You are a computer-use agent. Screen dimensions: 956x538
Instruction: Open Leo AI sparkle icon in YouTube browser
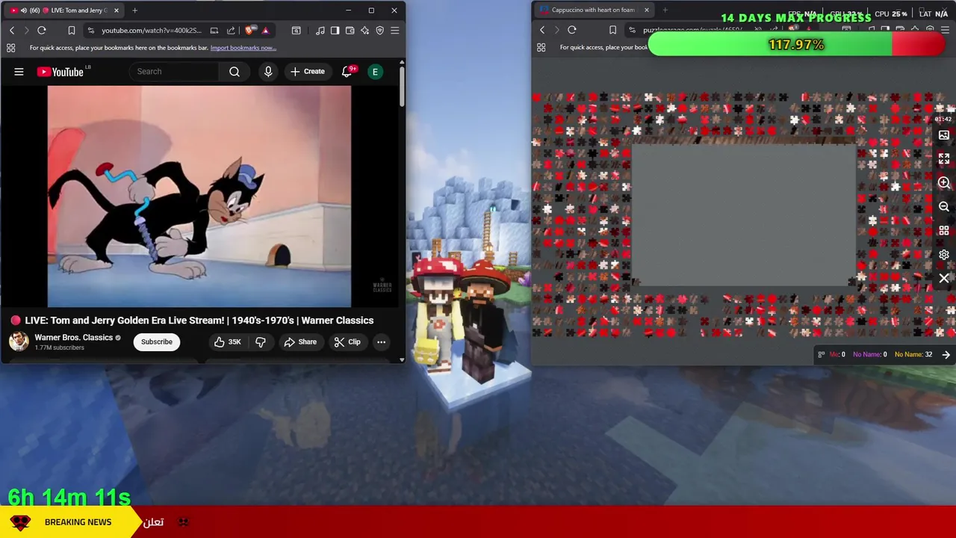[x=365, y=31]
